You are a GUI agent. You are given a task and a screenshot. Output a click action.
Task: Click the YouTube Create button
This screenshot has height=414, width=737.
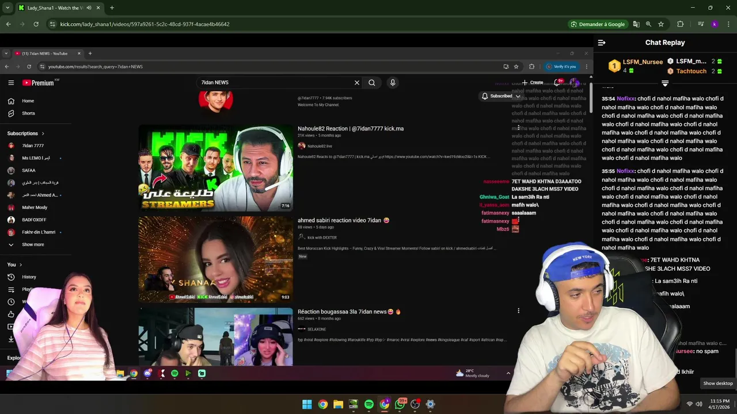click(x=533, y=83)
